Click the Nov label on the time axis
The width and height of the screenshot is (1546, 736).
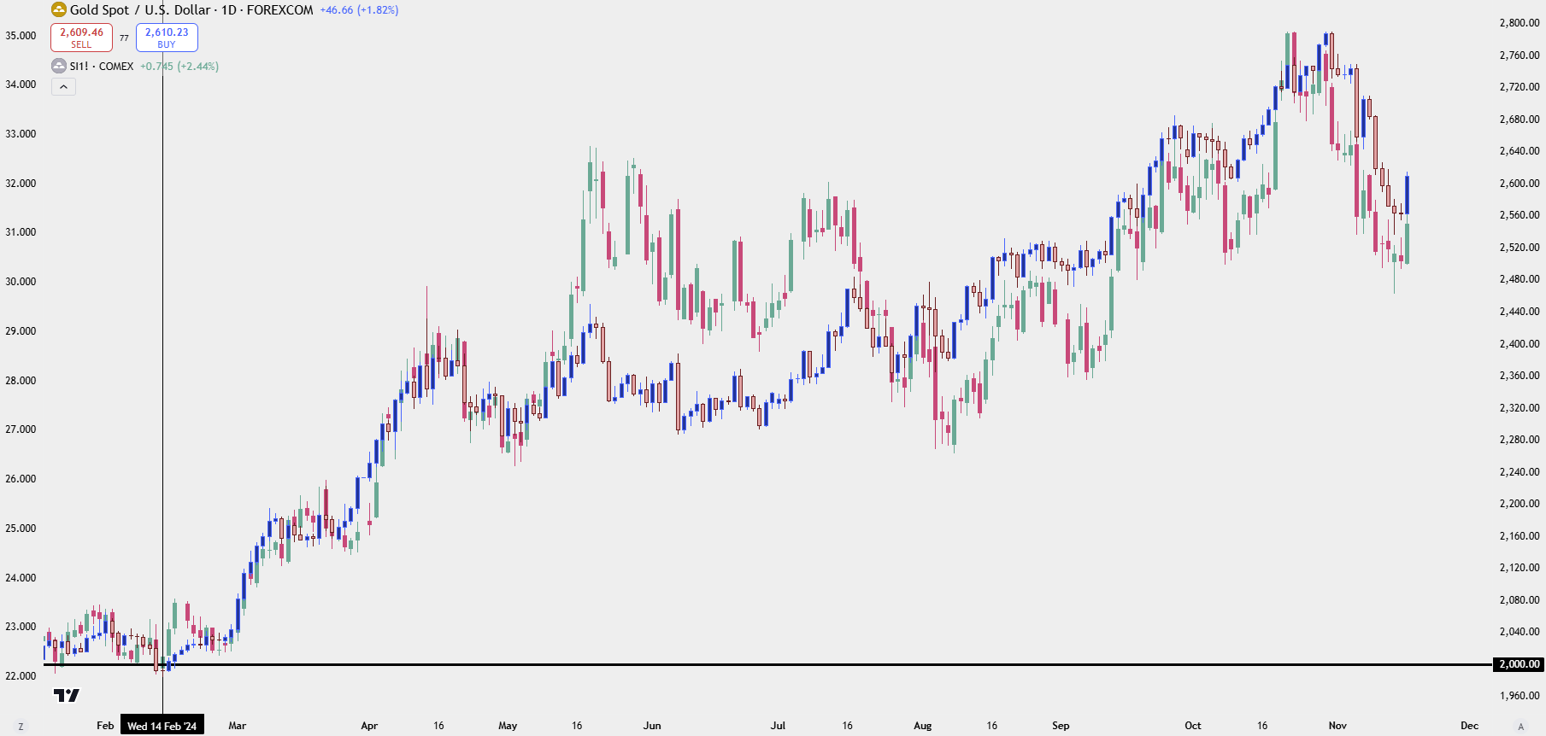1337,726
